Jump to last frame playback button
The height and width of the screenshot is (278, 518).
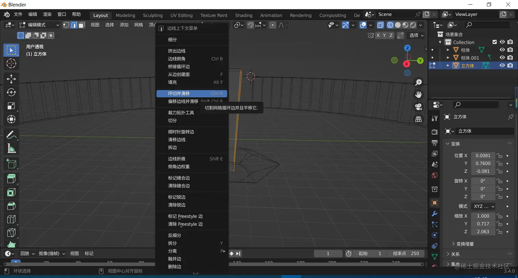[238, 253]
